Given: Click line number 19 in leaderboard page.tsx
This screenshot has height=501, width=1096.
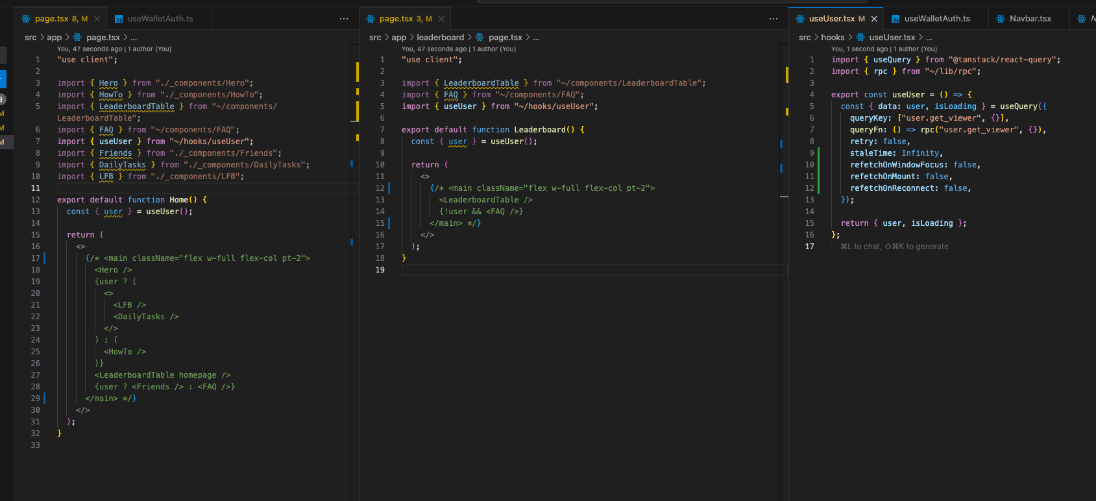Looking at the screenshot, I should click(x=380, y=270).
